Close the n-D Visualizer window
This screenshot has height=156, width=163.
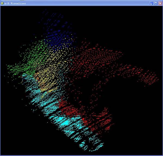click(x=160, y=4)
